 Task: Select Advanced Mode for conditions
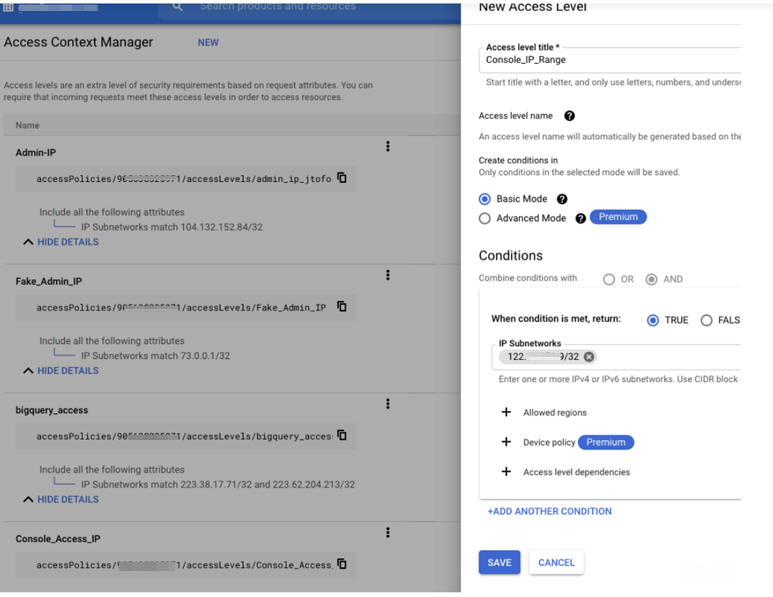point(484,218)
